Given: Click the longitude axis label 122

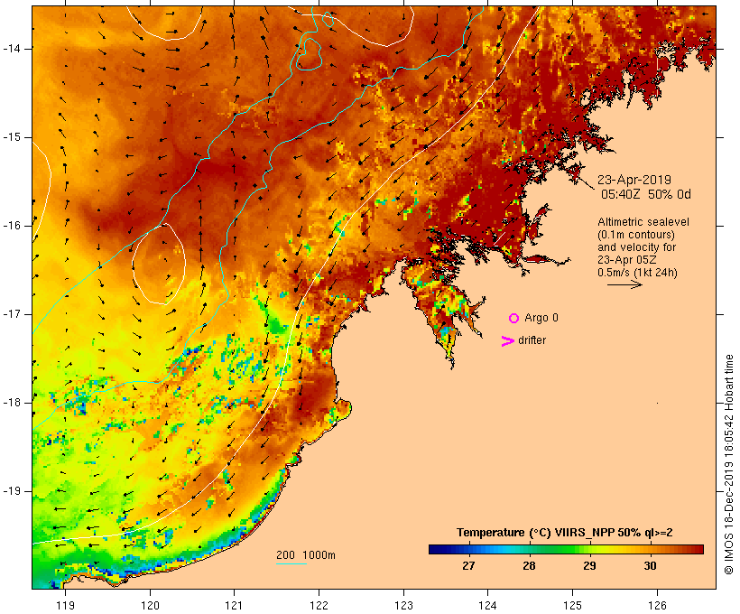Looking at the screenshot, I should 319,605.
